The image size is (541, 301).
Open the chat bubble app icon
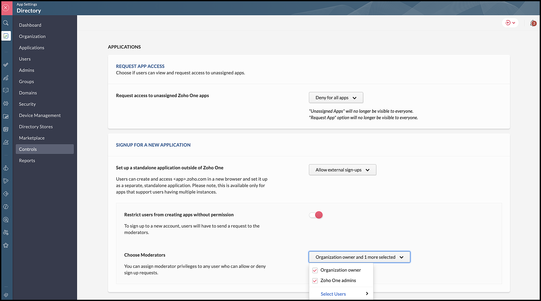pyautogui.click(x=6, y=91)
